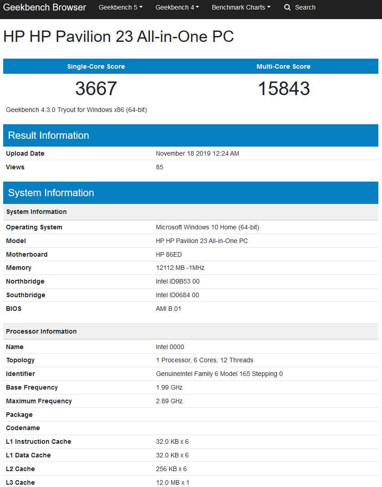
Task: Click the Result Information section header
Action: pos(191,136)
